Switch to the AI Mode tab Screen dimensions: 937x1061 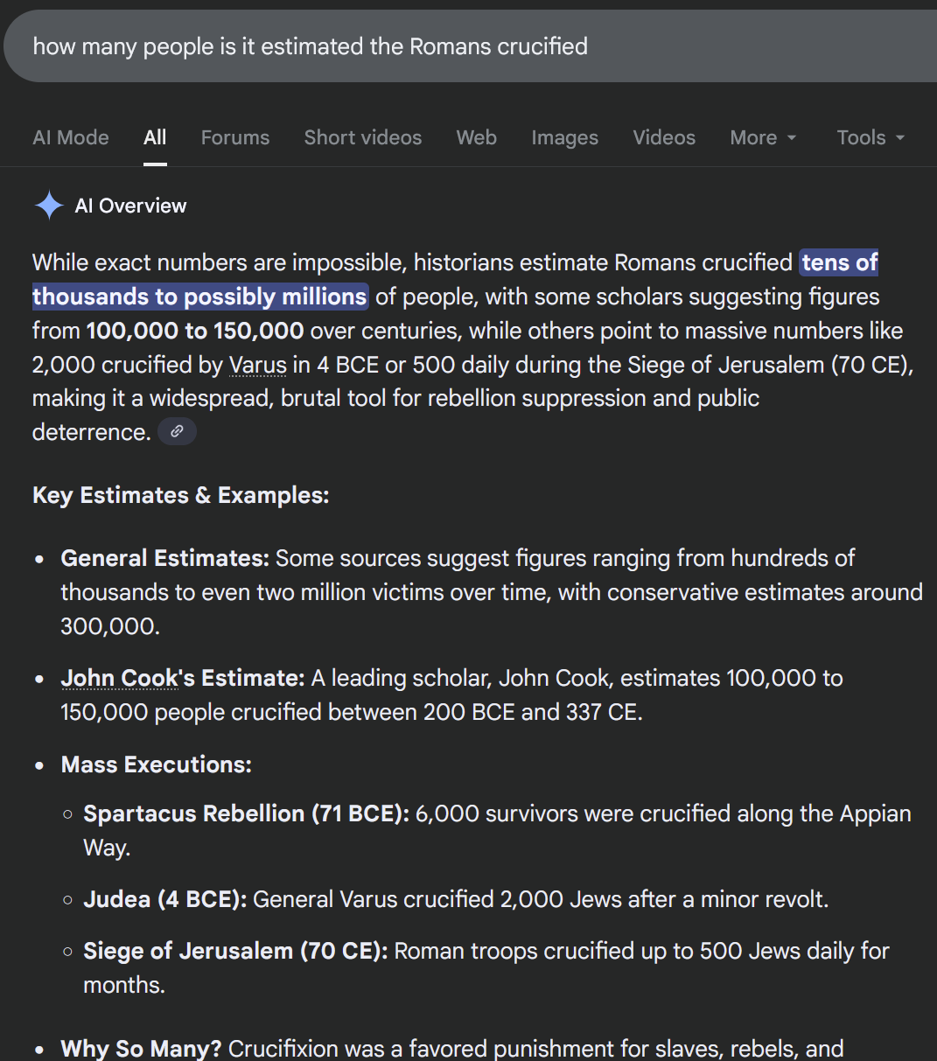tap(71, 137)
